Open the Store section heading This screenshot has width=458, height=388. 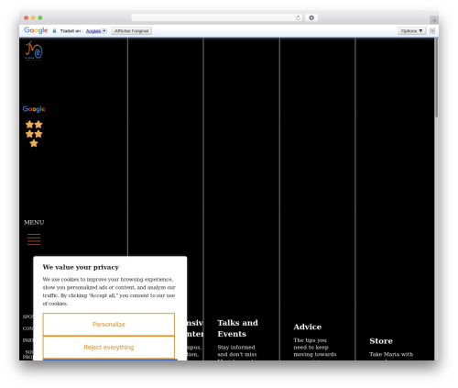pyautogui.click(x=381, y=341)
